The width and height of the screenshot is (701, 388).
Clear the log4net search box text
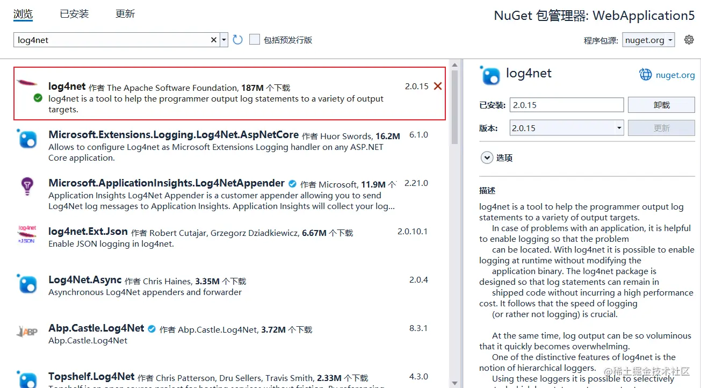213,40
